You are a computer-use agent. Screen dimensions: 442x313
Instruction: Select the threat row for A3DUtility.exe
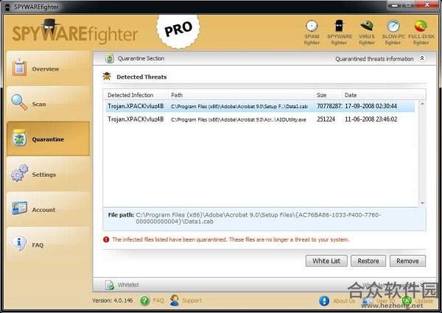(260, 119)
